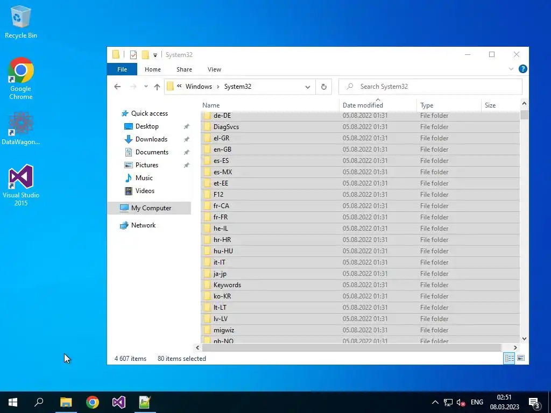
Task: Open the Recycle Bin desktop icon
Action: point(21,22)
